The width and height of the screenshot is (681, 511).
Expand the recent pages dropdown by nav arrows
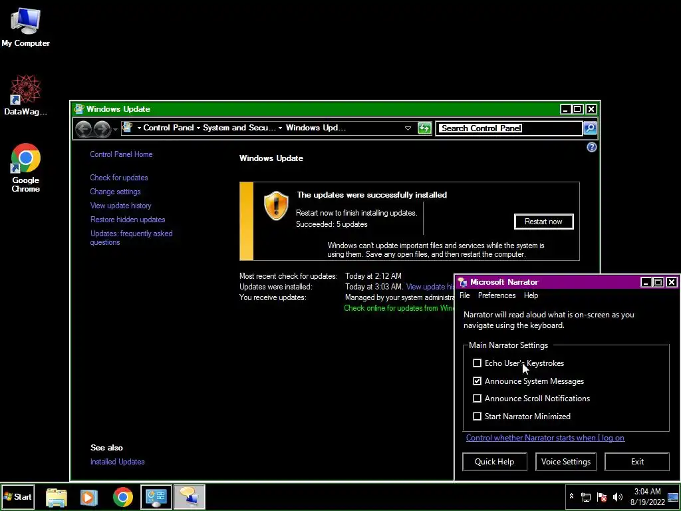(115, 129)
